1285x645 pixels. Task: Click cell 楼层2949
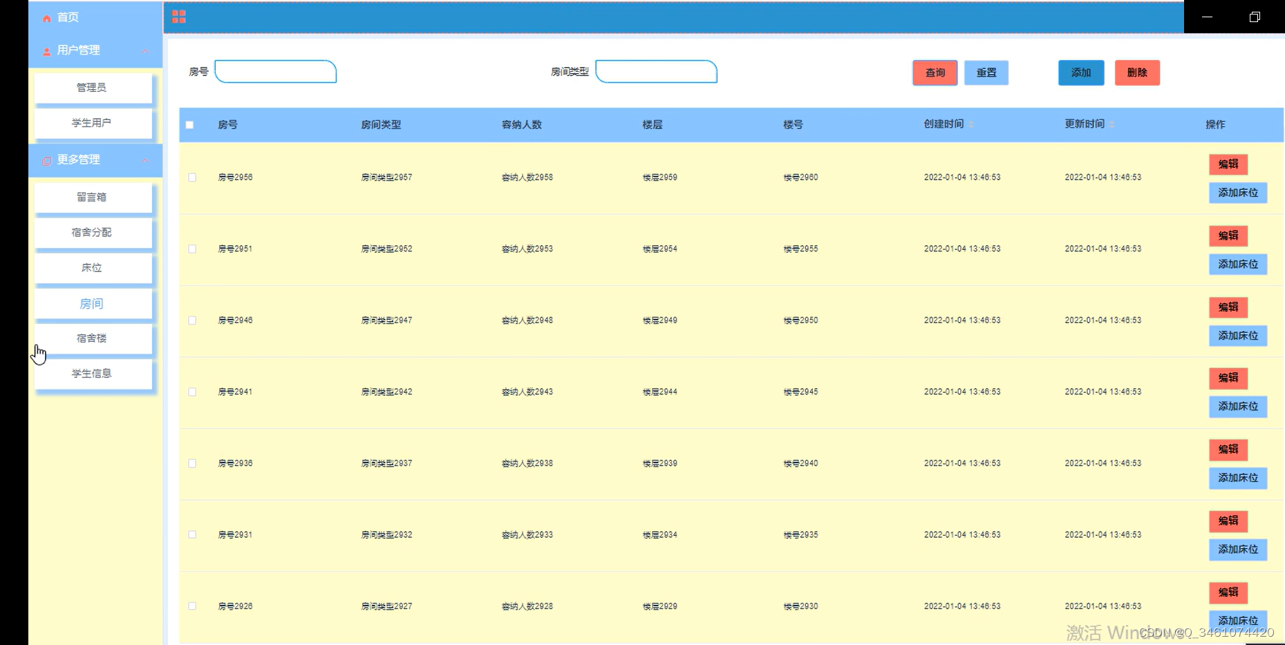pyautogui.click(x=660, y=320)
